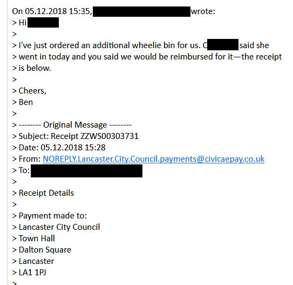Click the redacted sender name before 'wrote:'
This screenshot has height=285, width=293.
tap(141, 11)
